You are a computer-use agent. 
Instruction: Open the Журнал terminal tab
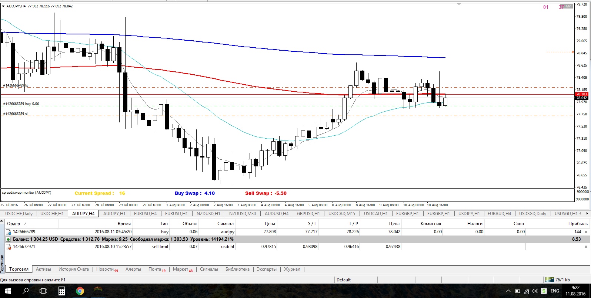click(292, 269)
